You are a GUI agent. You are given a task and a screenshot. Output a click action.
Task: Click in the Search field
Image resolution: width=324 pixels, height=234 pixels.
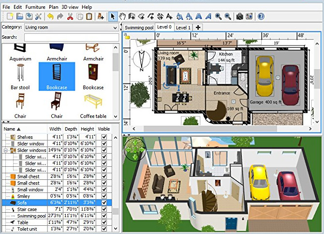click(72, 38)
